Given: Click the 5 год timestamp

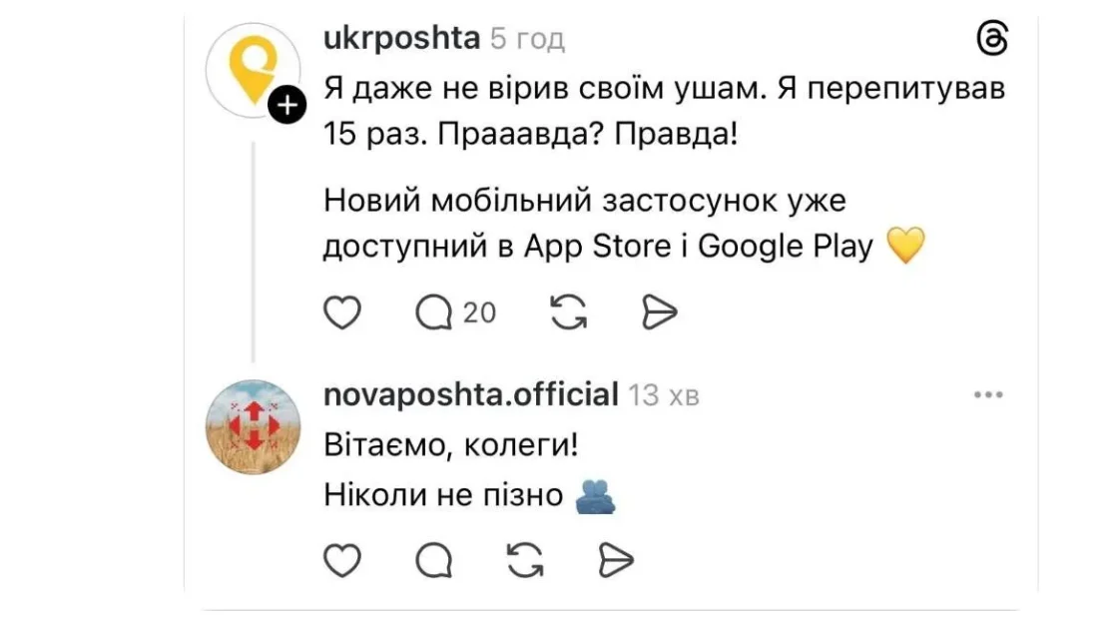Looking at the screenshot, I should pos(528,39).
